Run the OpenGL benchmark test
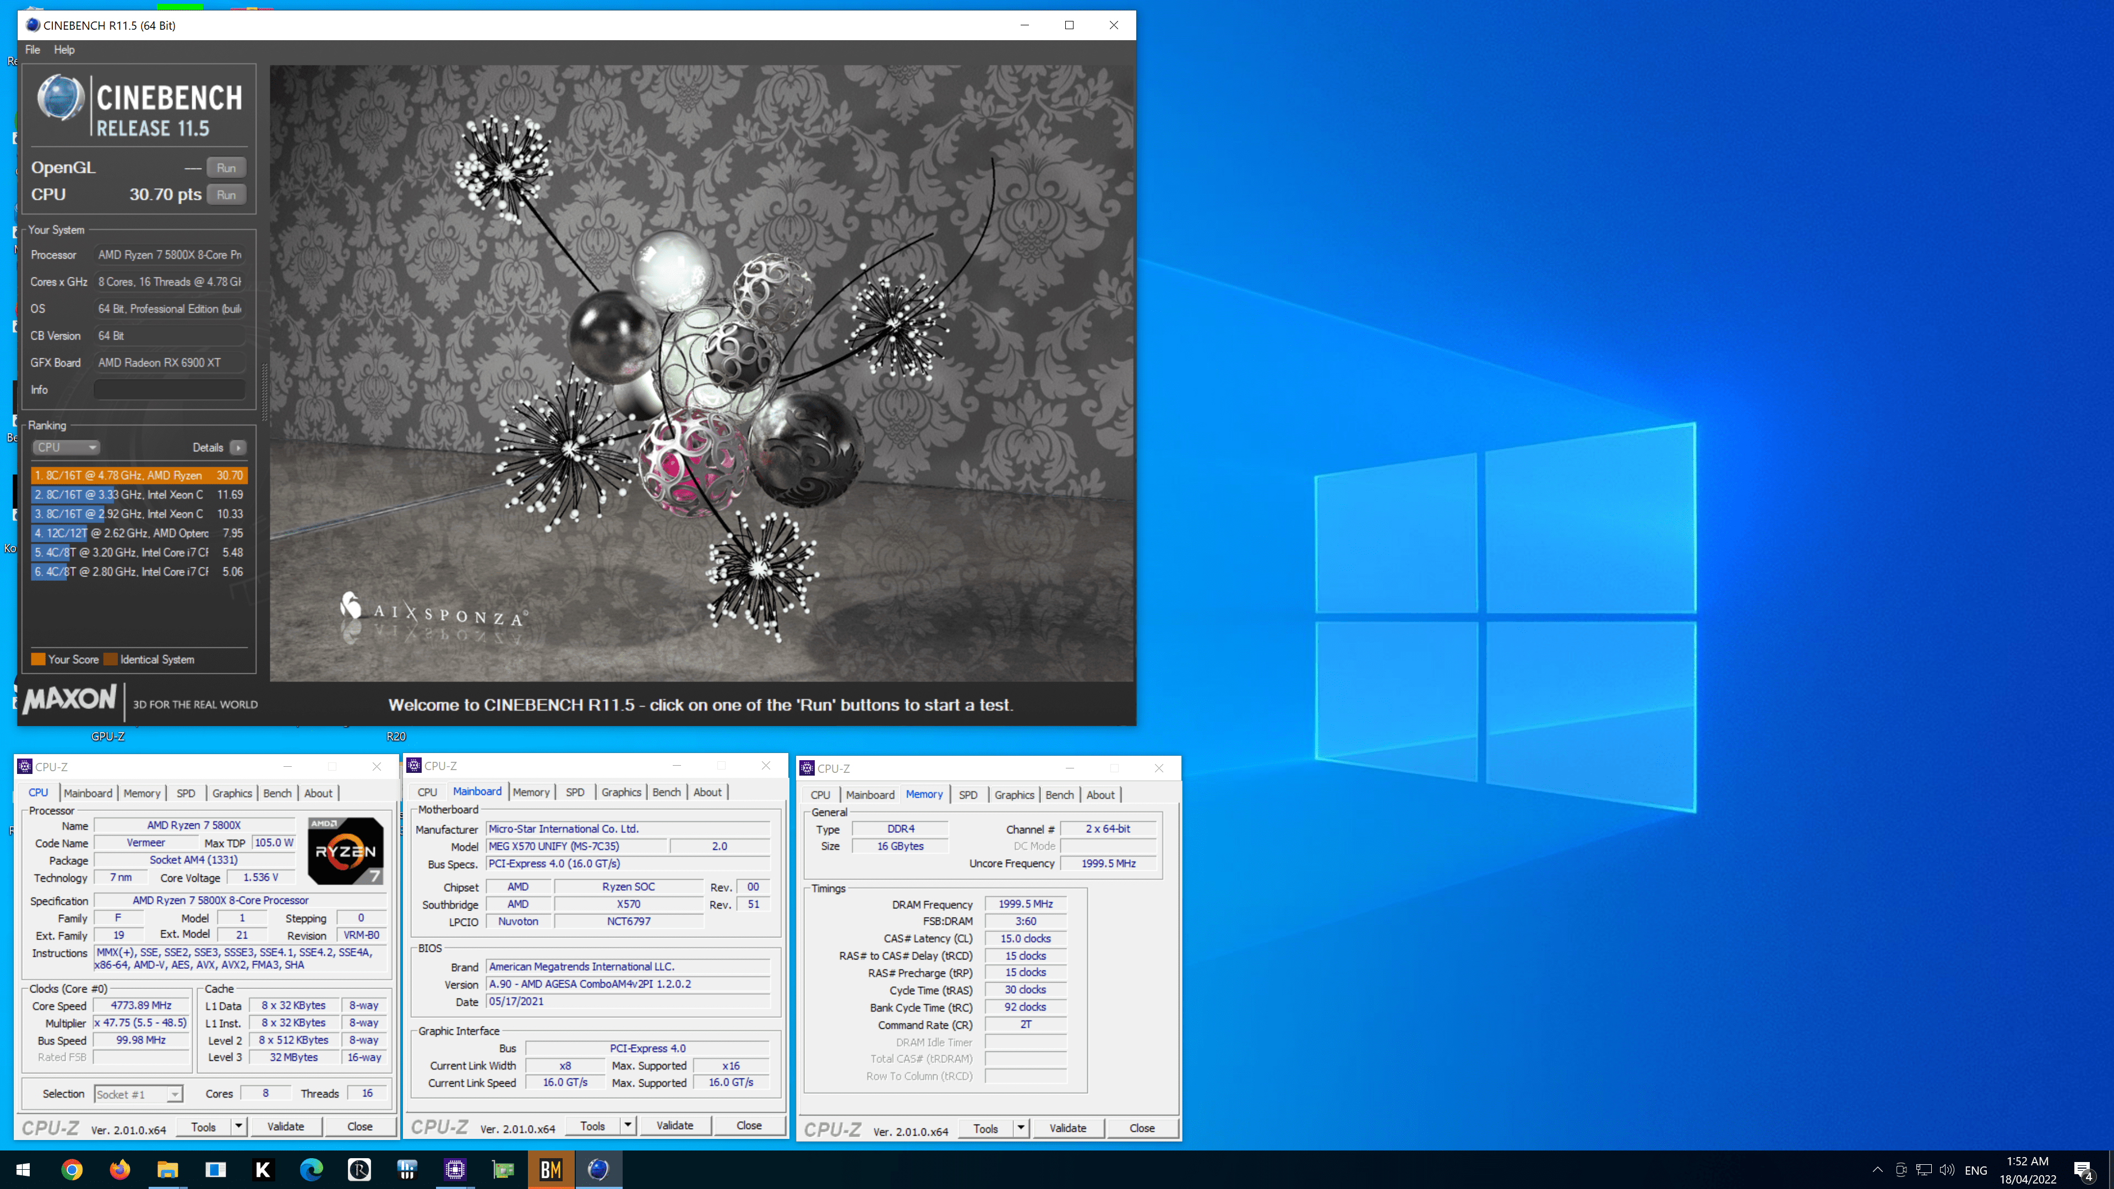The width and height of the screenshot is (2114, 1189). click(x=226, y=167)
